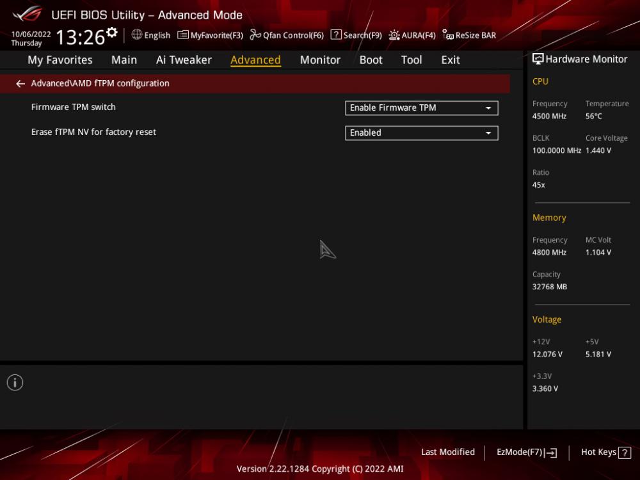Image resolution: width=640 pixels, height=480 pixels.
Task: Switch to the My Favorites tab
Action: pos(60,60)
